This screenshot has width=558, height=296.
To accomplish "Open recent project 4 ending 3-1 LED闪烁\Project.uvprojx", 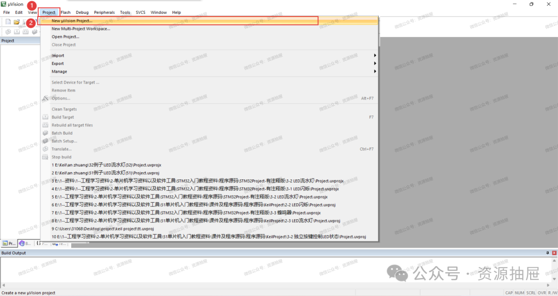I will [210, 189].
